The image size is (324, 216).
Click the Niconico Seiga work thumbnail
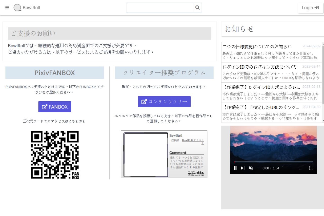146,154
